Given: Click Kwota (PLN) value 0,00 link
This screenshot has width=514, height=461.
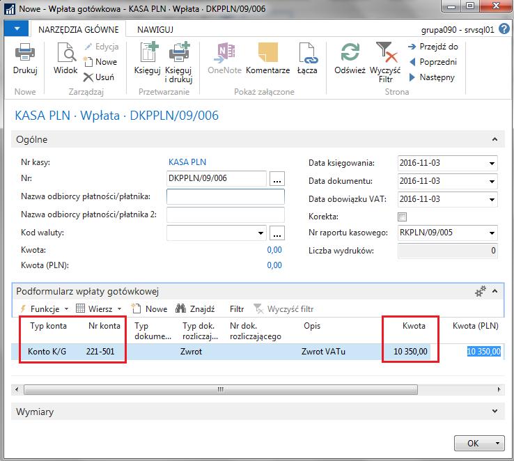Looking at the screenshot, I should [x=274, y=265].
